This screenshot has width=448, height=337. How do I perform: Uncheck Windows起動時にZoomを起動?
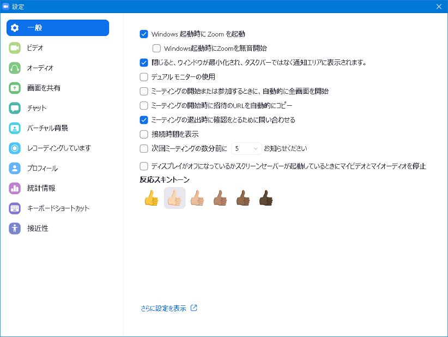coord(144,34)
